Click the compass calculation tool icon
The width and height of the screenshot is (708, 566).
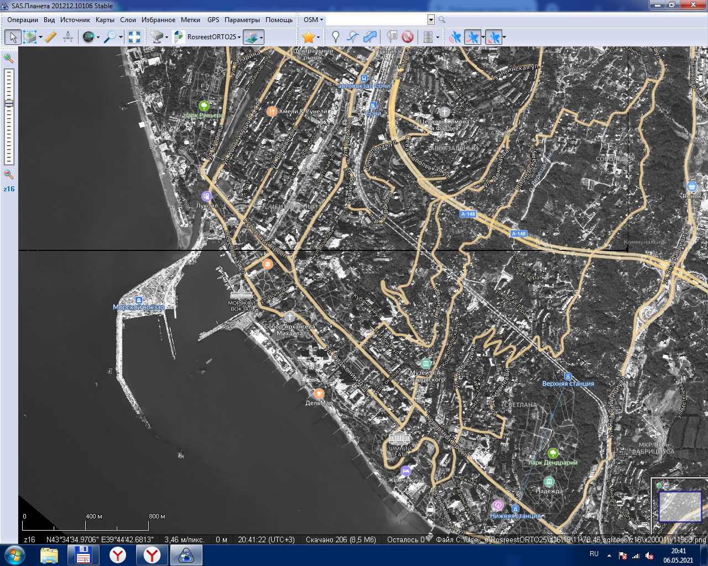pos(68,37)
